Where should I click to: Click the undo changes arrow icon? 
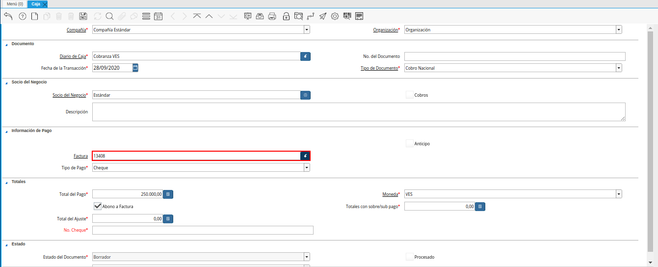(8, 16)
